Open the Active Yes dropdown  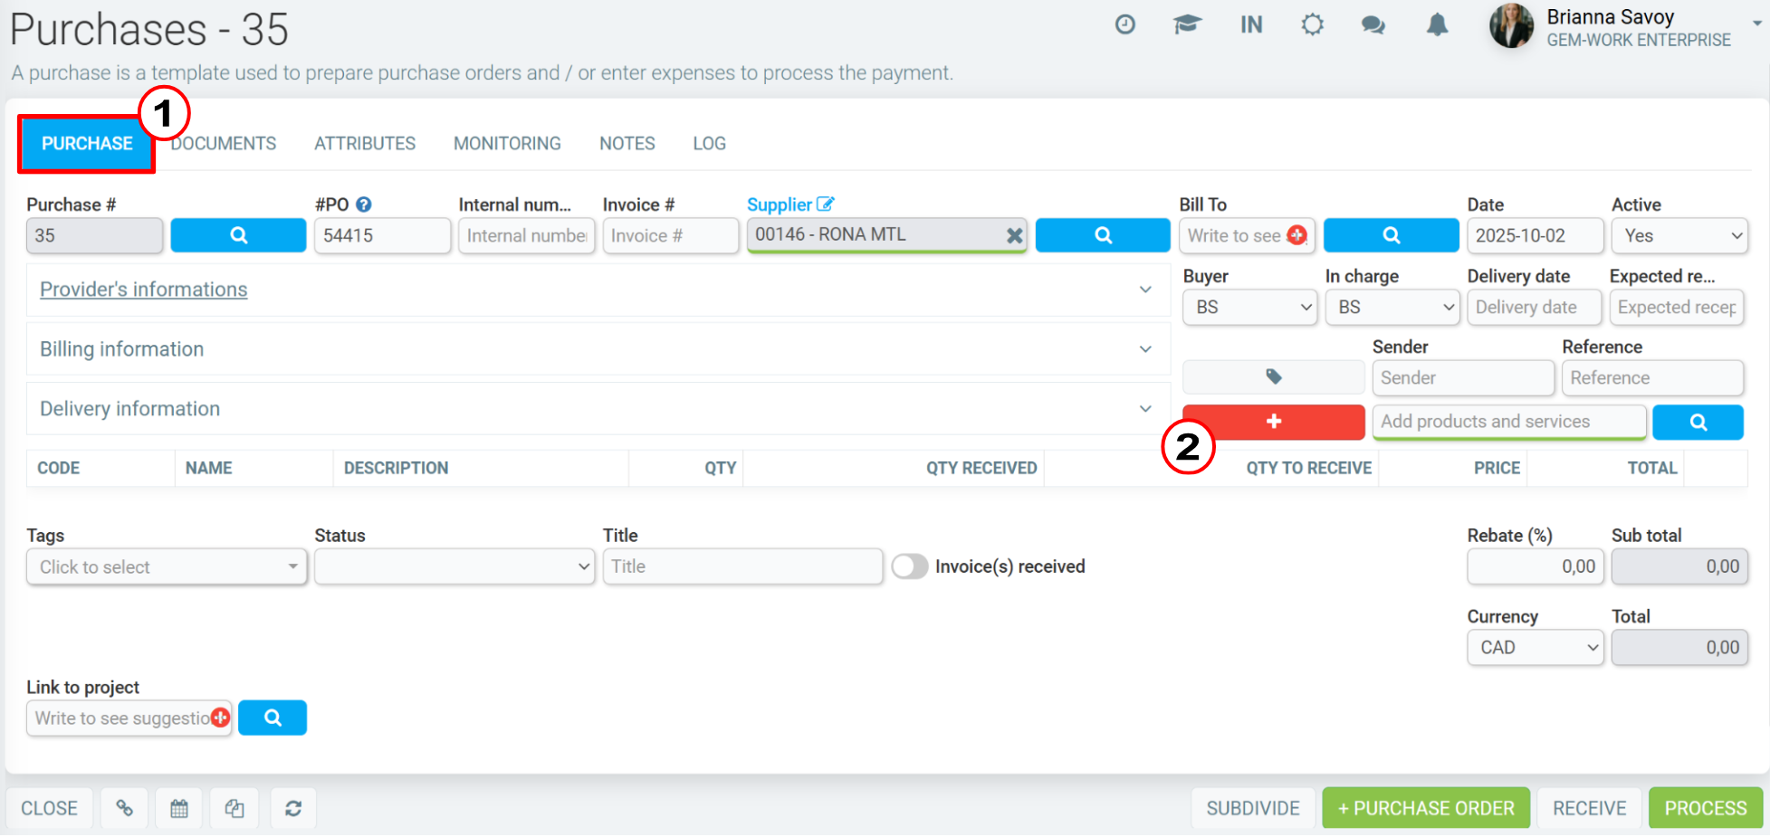click(x=1679, y=235)
